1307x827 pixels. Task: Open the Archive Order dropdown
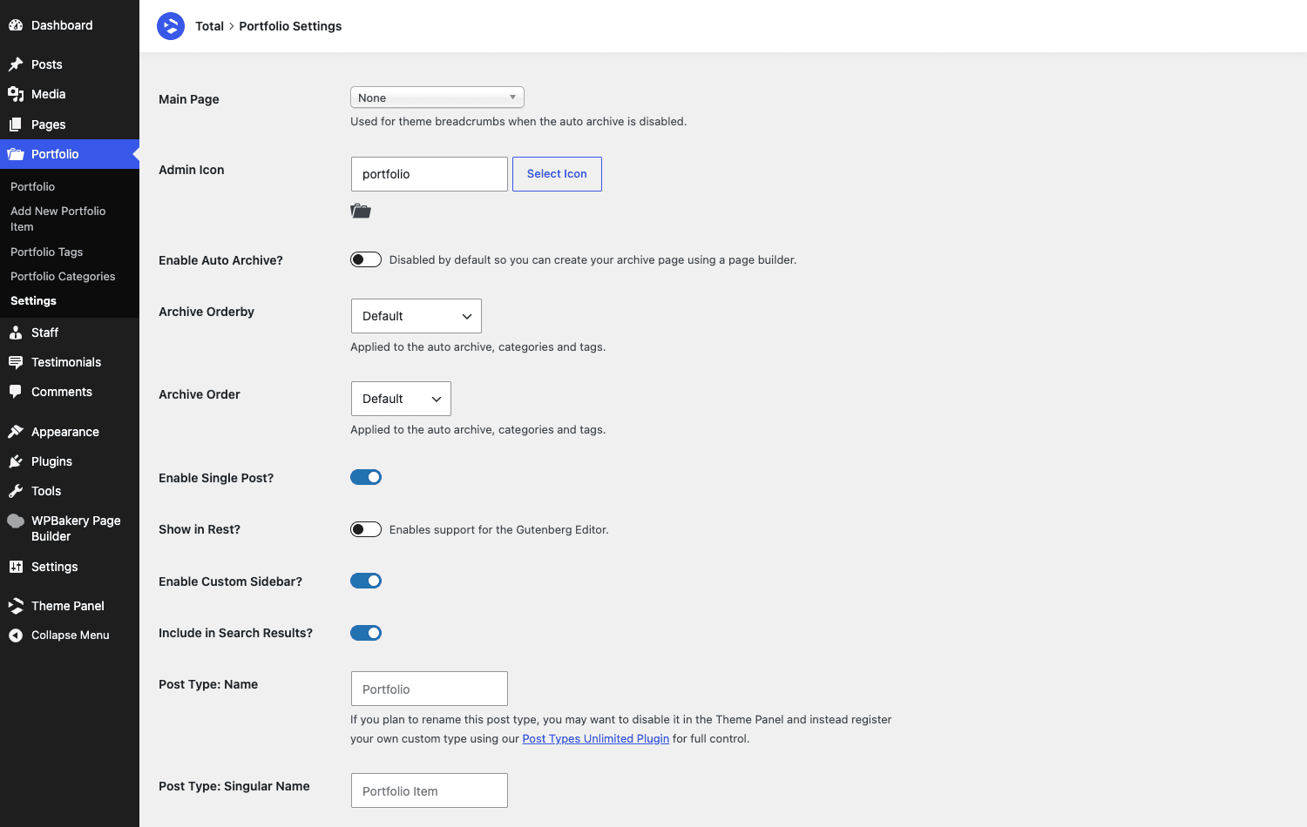tap(401, 399)
